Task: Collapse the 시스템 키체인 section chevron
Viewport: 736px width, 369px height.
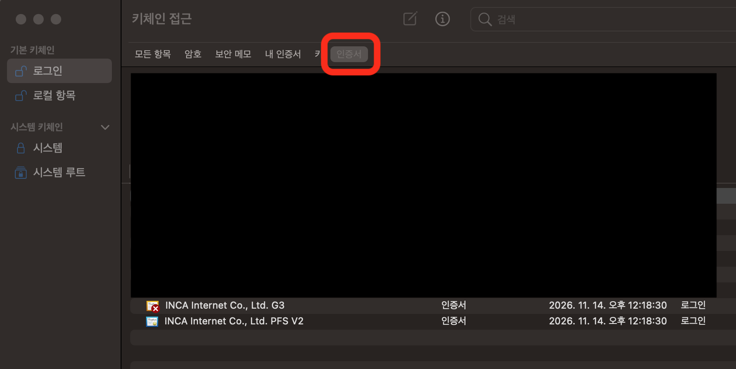Action: [105, 127]
